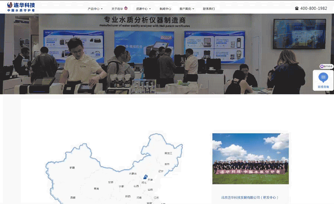Click the small purple 售后咨询 badge
The image size is (334, 204).
point(327,66)
